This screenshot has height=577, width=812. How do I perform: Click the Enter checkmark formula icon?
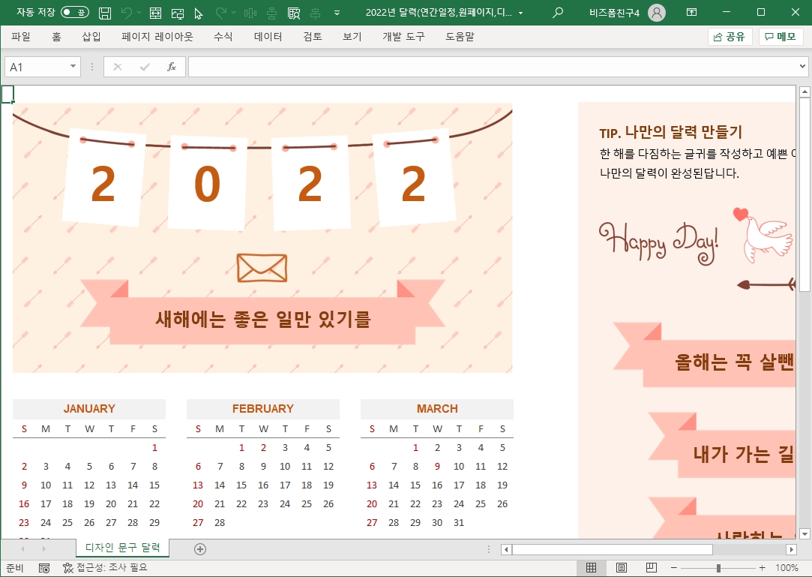click(x=145, y=67)
